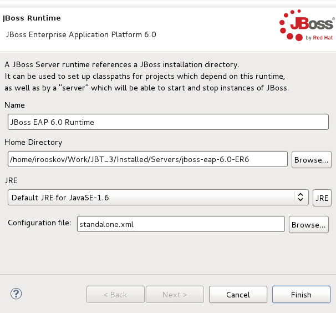Cancel the JBoss Runtime dialog
Image resolution: width=336 pixels, height=313 pixels.
[238, 294]
